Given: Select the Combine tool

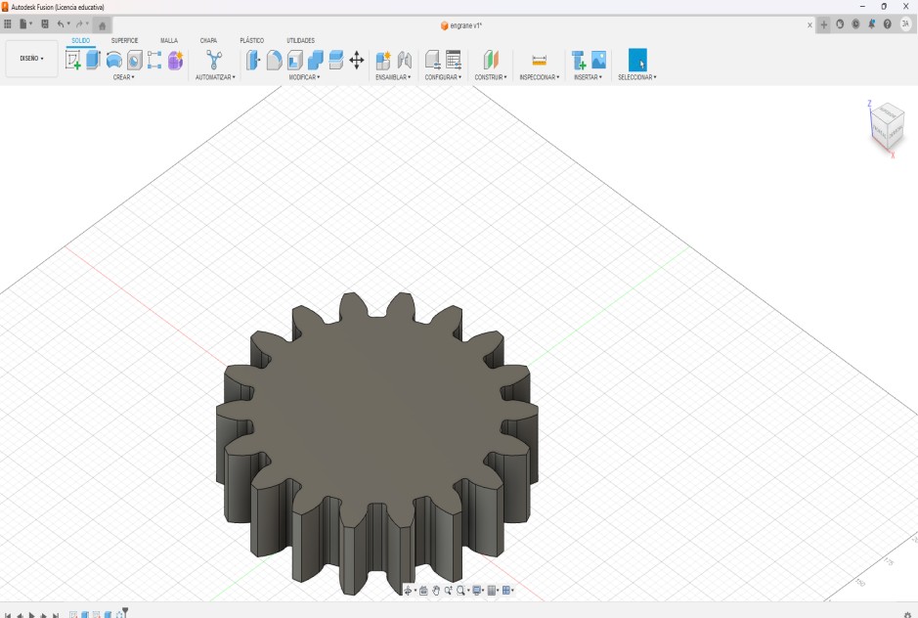Looking at the screenshot, I should [316, 60].
